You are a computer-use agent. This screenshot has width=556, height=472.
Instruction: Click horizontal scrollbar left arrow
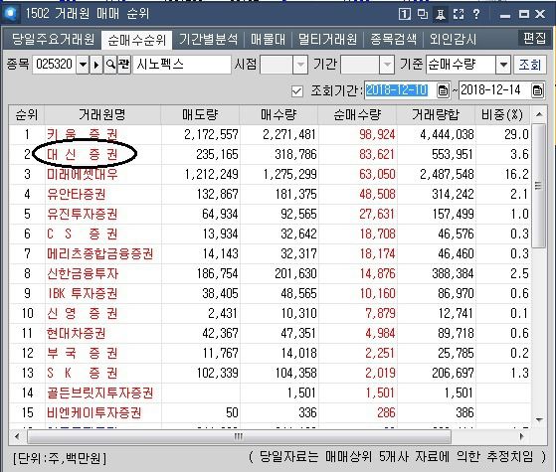click(x=17, y=436)
